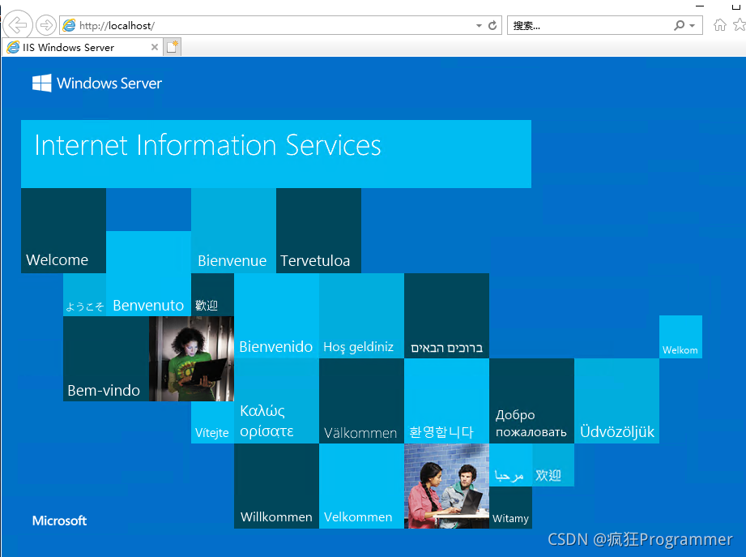Open a new blank tab
746x557 pixels.
click(x=172, y=47)
